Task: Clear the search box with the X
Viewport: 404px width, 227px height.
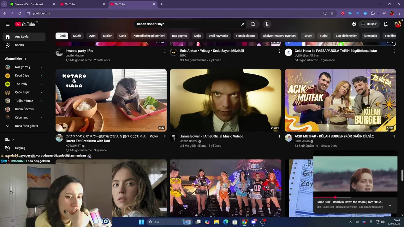Action: tap(243, 24)
